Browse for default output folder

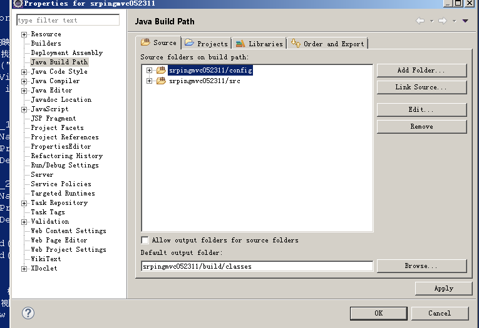click(421, 266)
